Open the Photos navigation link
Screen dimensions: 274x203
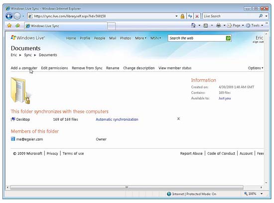click(x=126, y=38)
